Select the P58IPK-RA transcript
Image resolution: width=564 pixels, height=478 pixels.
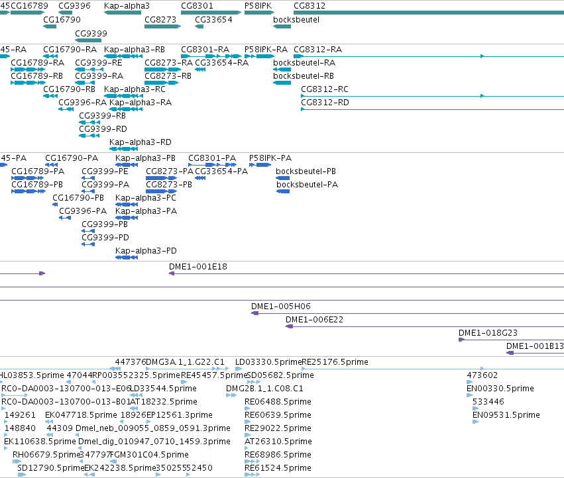click(x=259, y=56)
